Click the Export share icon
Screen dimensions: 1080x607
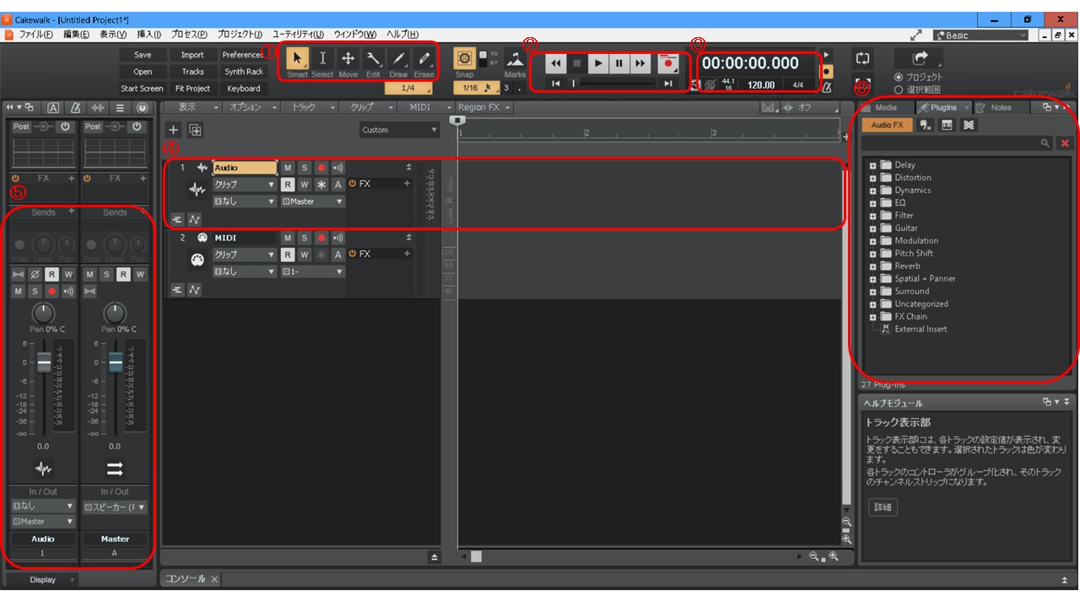[920, 58]
